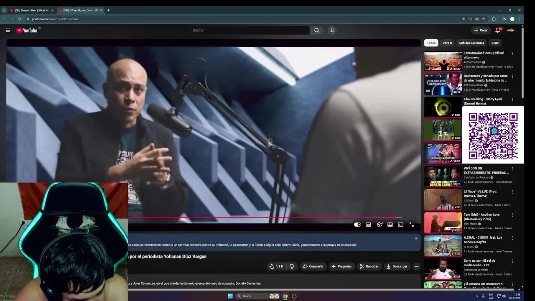Open options for Lil Supa' LUZ video
Screen dimensions: 535x301
pos(513,192)
